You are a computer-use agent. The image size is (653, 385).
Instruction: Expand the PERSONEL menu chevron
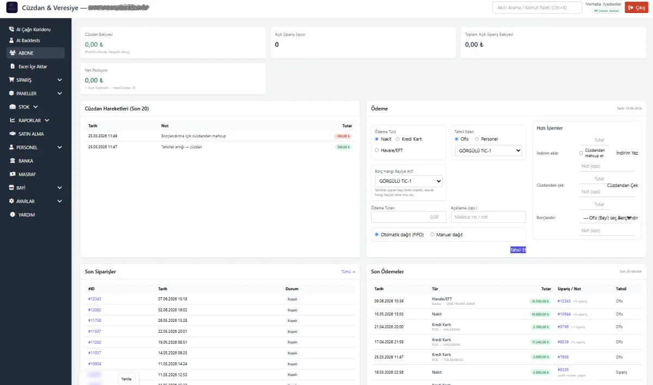point(59,147)
